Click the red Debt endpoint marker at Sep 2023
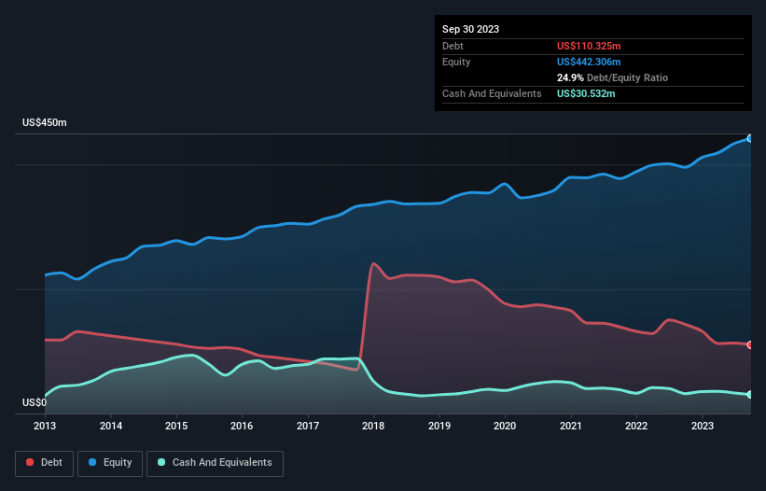766x491 pixels. click(750, 345)
